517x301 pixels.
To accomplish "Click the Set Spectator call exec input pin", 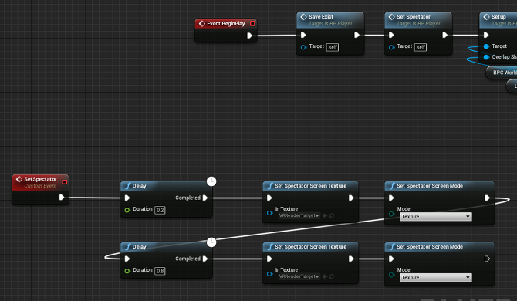I will coord(391,35).
